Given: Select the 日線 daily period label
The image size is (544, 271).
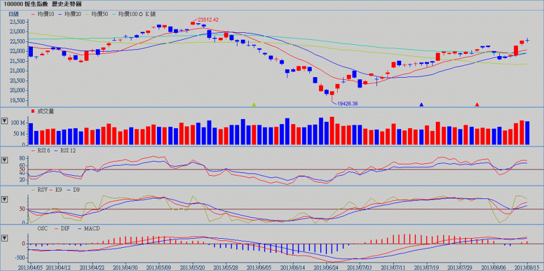Looking at the screenshot, I should coord(14,13).
